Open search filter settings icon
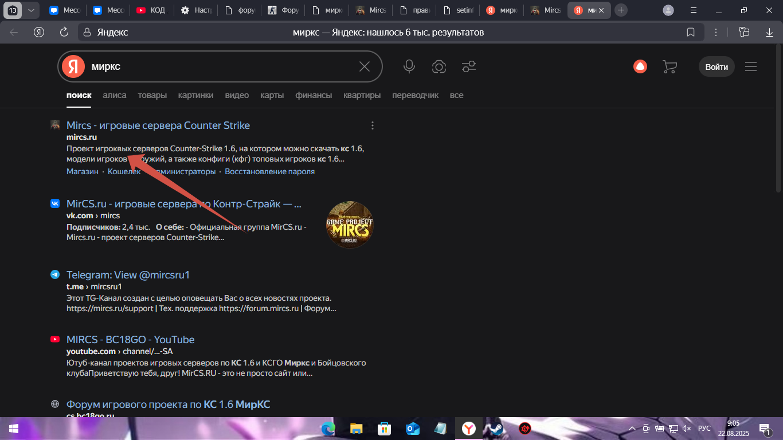The width and height of the screenshot is (783, 440). click(469, 66)
